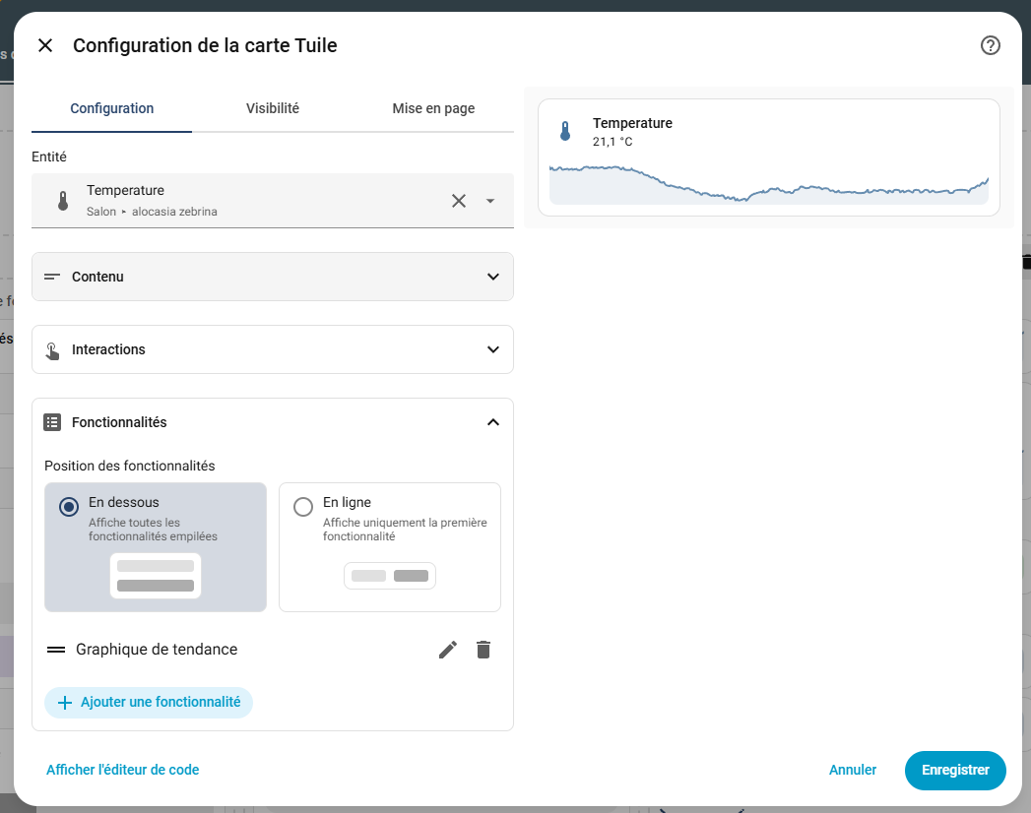
Task: Grab the drag handle for Graphique de tendance
Action: click(x=56, y=650)
